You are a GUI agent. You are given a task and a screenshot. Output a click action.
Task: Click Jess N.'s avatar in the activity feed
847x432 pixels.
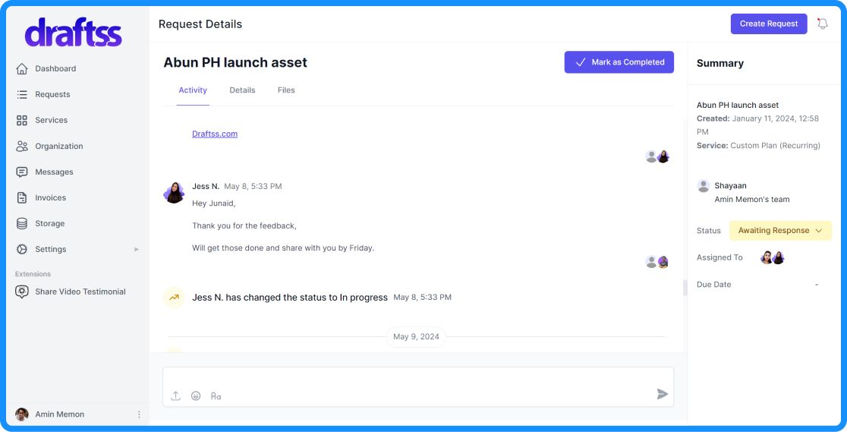click(174, 193)
